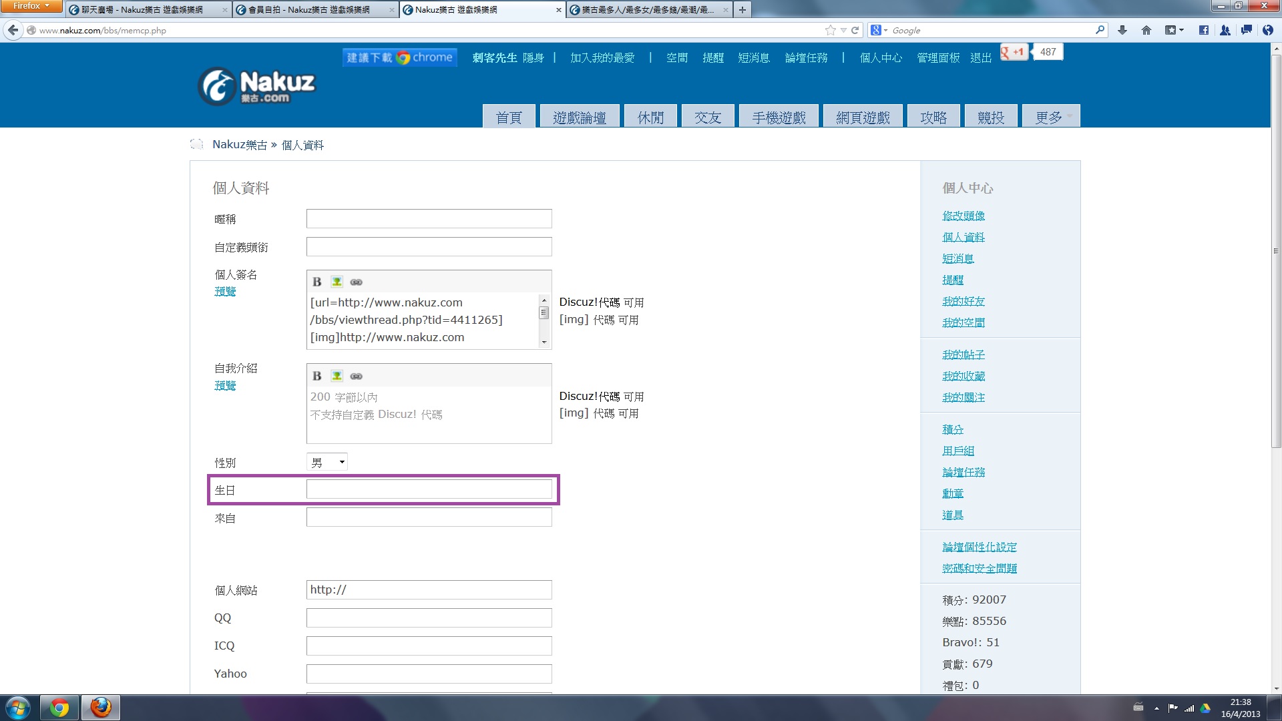The image size is (1282, 721).
Task: Click the Facebook toolbar icon
Action: (x=1203, y=30)
